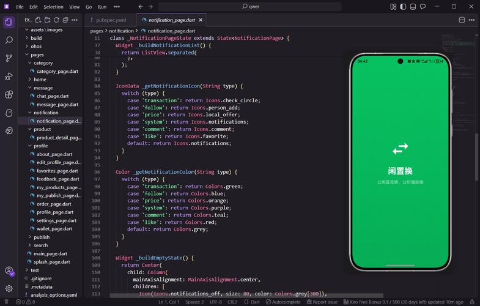The image size is (480, 306).
Task: Open editor more actions menu
Action: [x=471, y=20]
